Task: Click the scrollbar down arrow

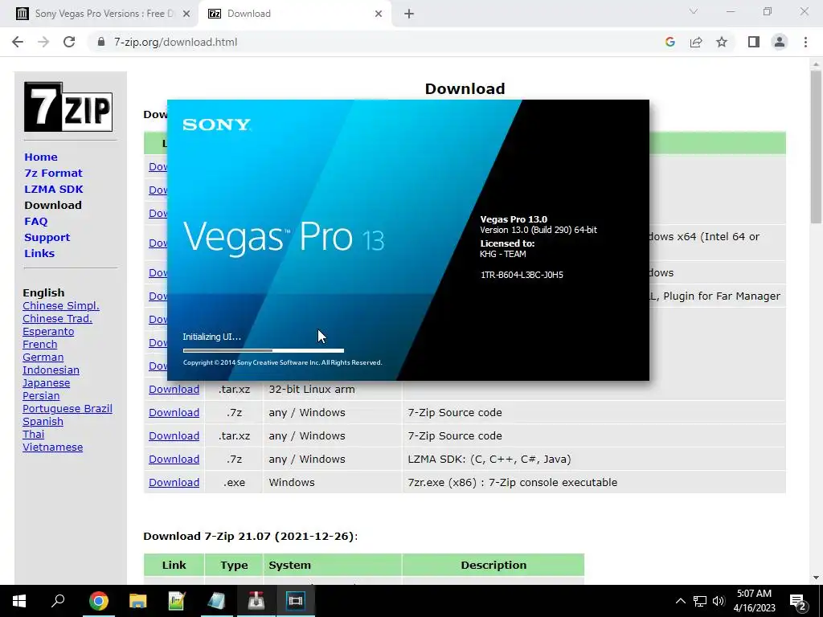Action: pyautogui.click(x=816, y=578)
